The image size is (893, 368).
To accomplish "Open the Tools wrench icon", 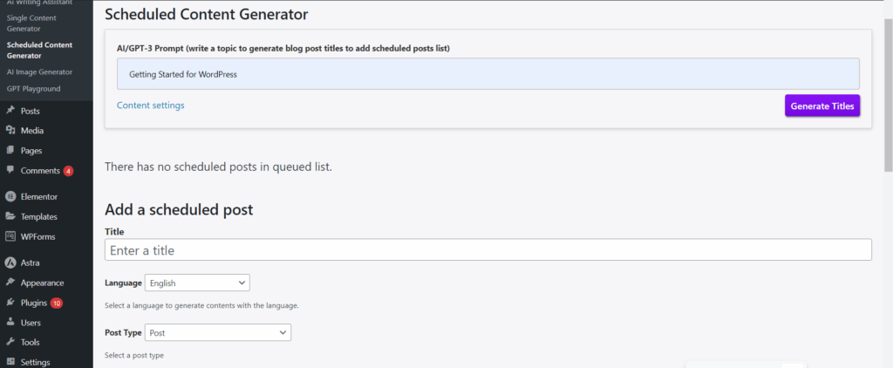I will (x=10, y=343).
